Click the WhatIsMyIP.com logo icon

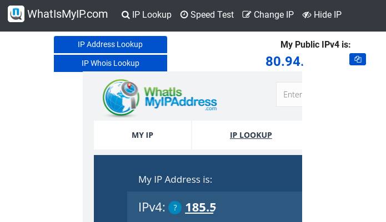[x=16, y=14]
